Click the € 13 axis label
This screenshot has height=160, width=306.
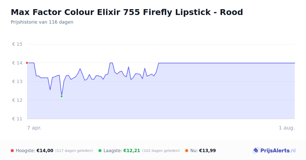(17, 82)
